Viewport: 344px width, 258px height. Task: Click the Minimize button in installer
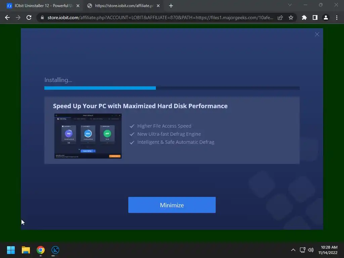[x=172, y=205]
